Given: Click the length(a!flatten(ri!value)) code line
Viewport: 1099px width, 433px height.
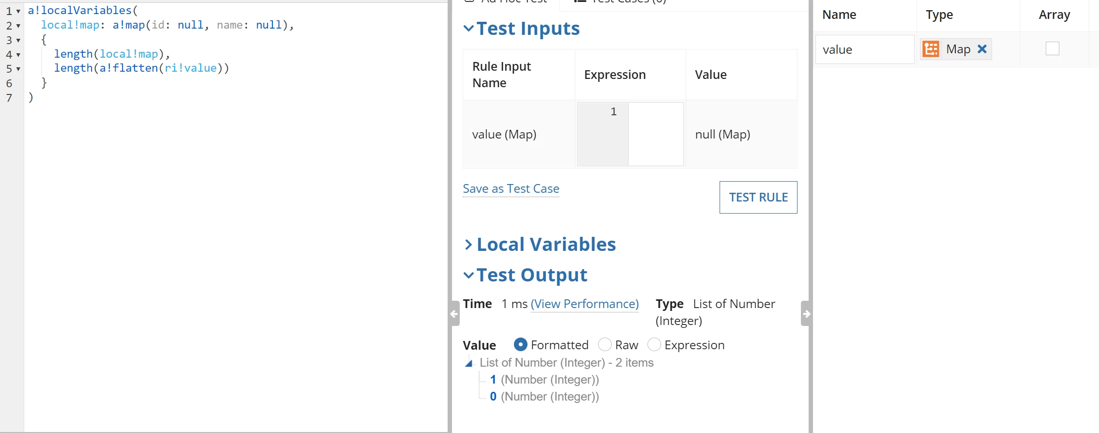Looking at the screenshot, I should [141, 68].
